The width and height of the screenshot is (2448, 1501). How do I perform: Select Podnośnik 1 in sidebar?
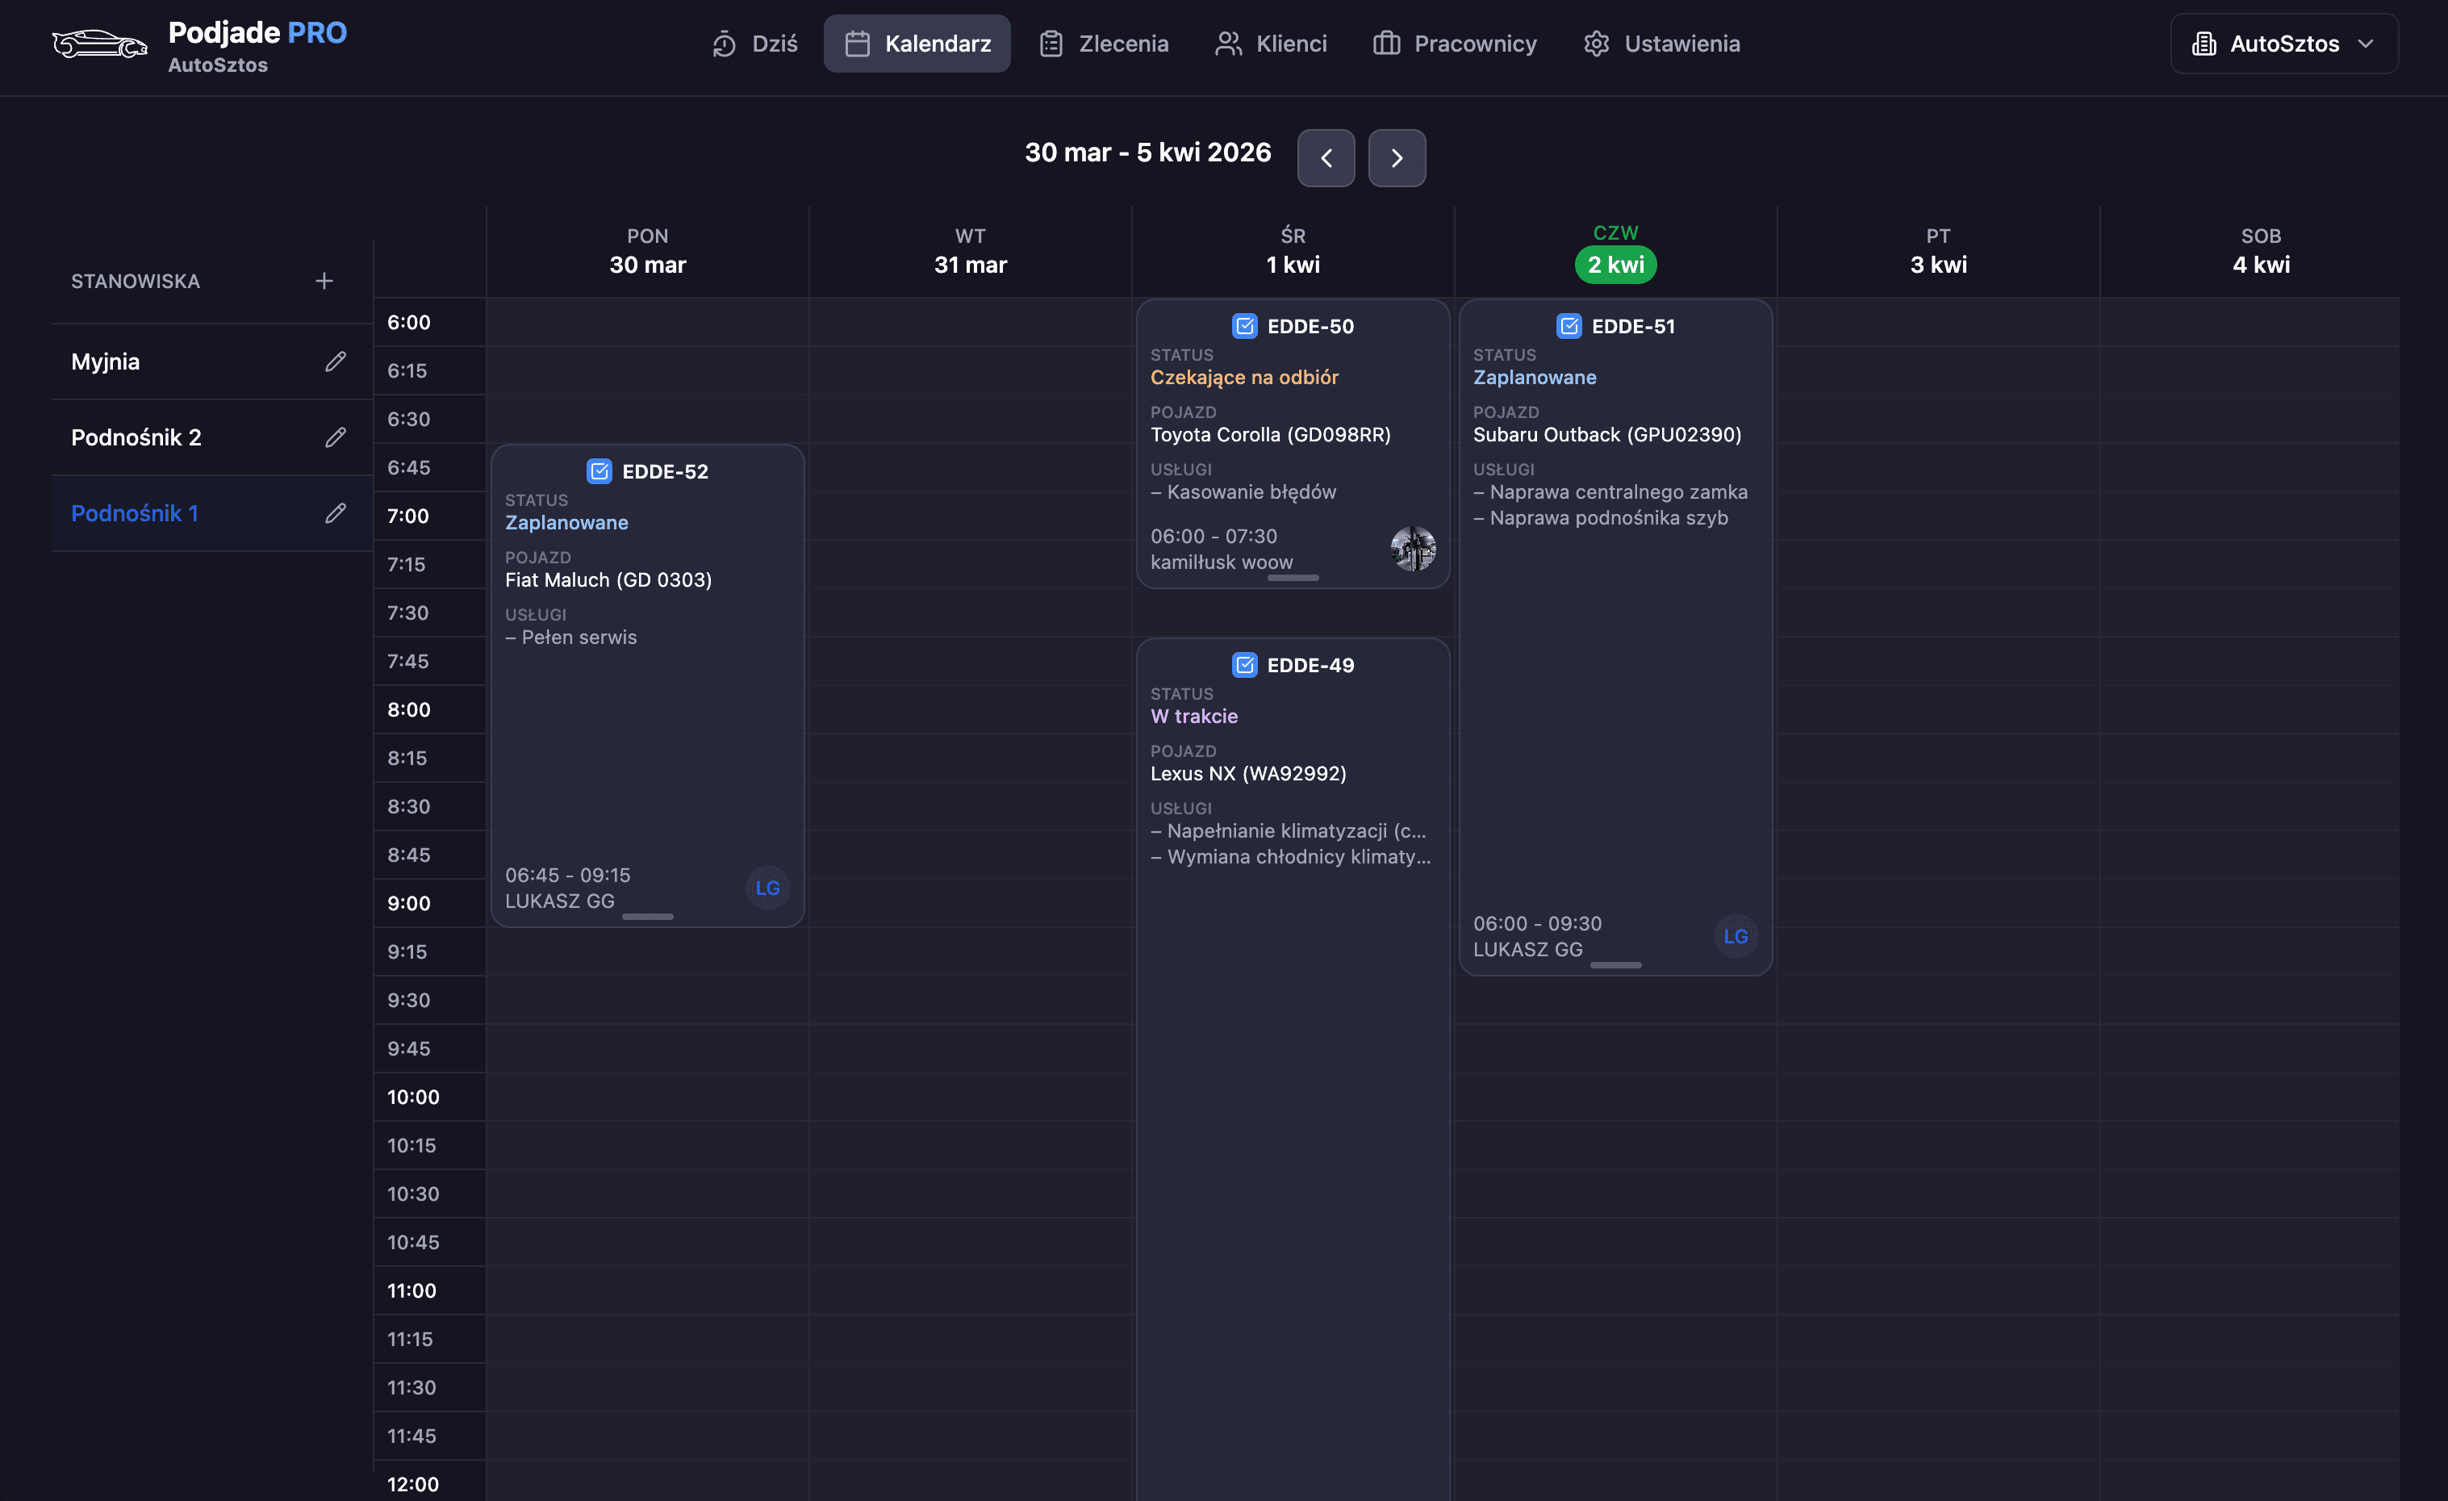pos(135,512)
